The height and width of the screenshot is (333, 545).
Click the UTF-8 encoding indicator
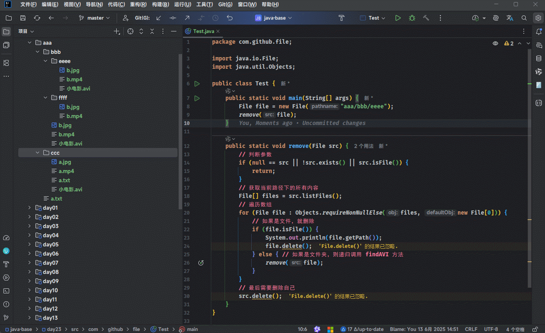click(x=491, y=329)
